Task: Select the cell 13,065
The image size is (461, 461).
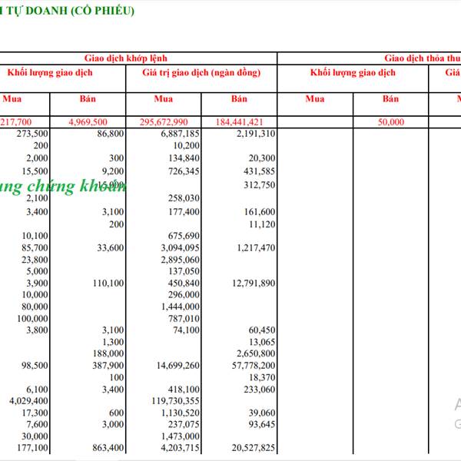Action: 262,342
